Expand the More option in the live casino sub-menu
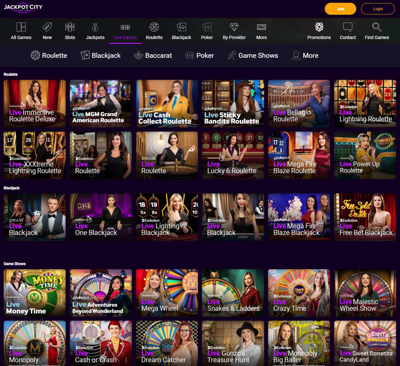 point(305,55)
